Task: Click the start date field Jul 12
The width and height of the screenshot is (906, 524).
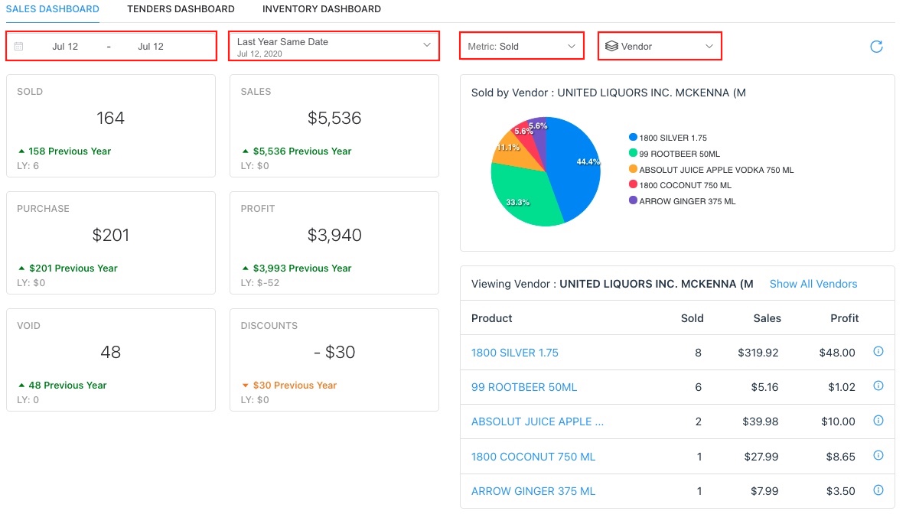Action: pos(65,47)
